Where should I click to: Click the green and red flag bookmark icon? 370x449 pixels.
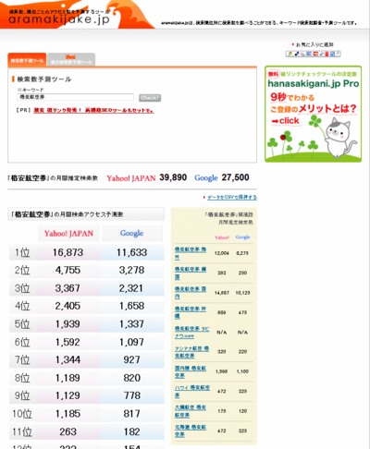[290, 54]
